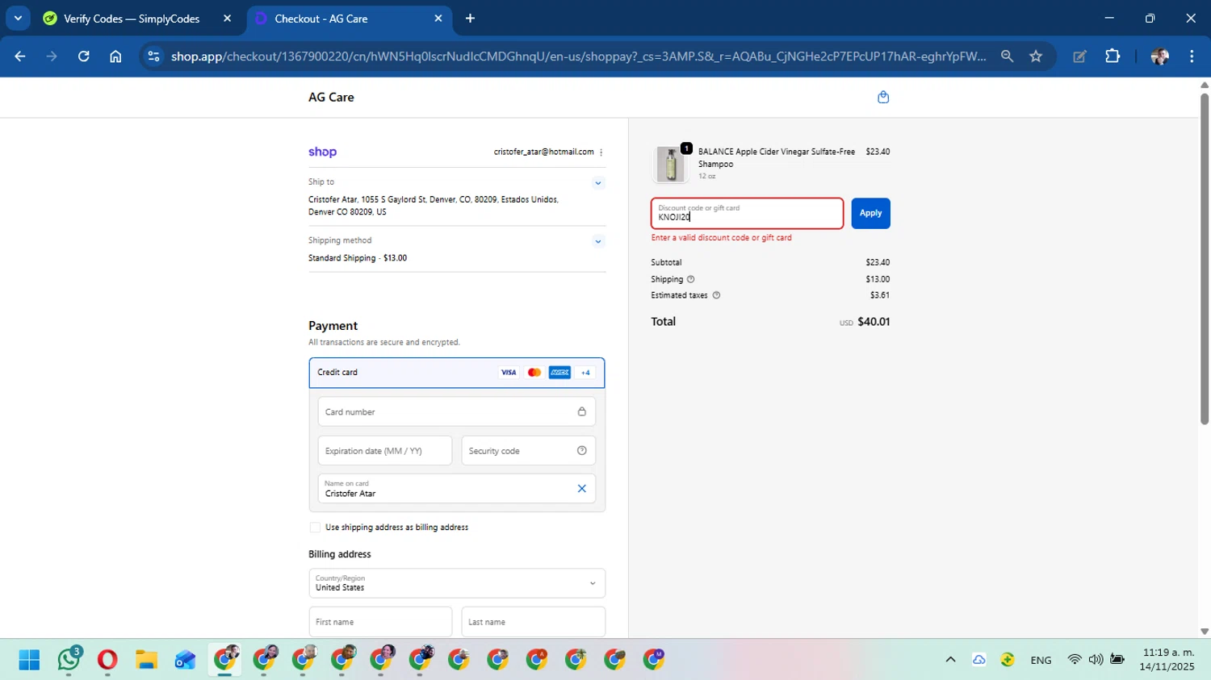Open the ENG language switcher
Viewport: 1211px width, 680px height.
pos(1041,660)
